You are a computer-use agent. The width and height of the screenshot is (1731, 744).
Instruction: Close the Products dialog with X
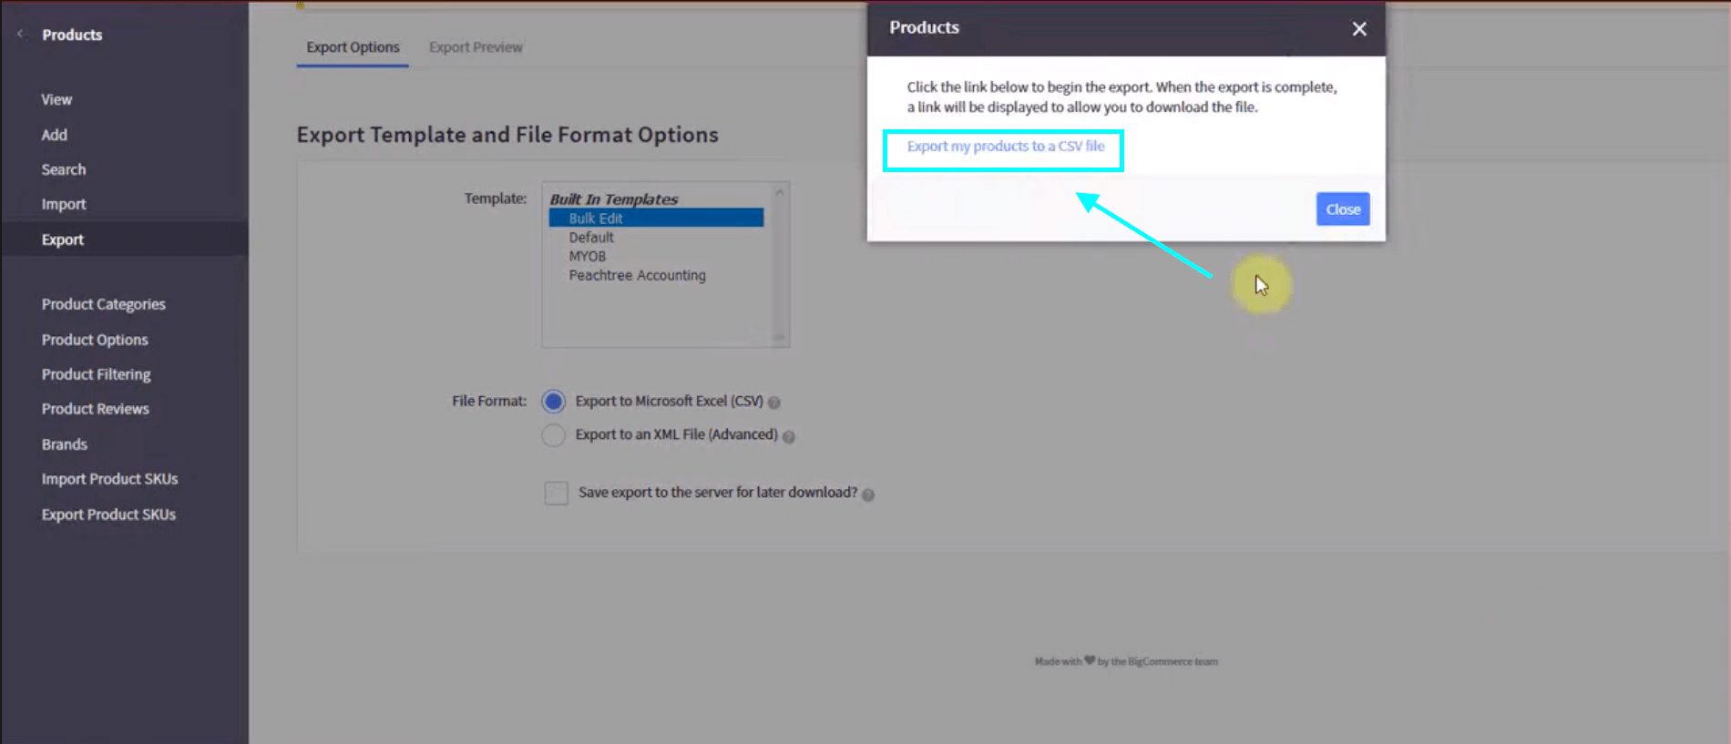pyautogui.click(x=1358, y=29)
